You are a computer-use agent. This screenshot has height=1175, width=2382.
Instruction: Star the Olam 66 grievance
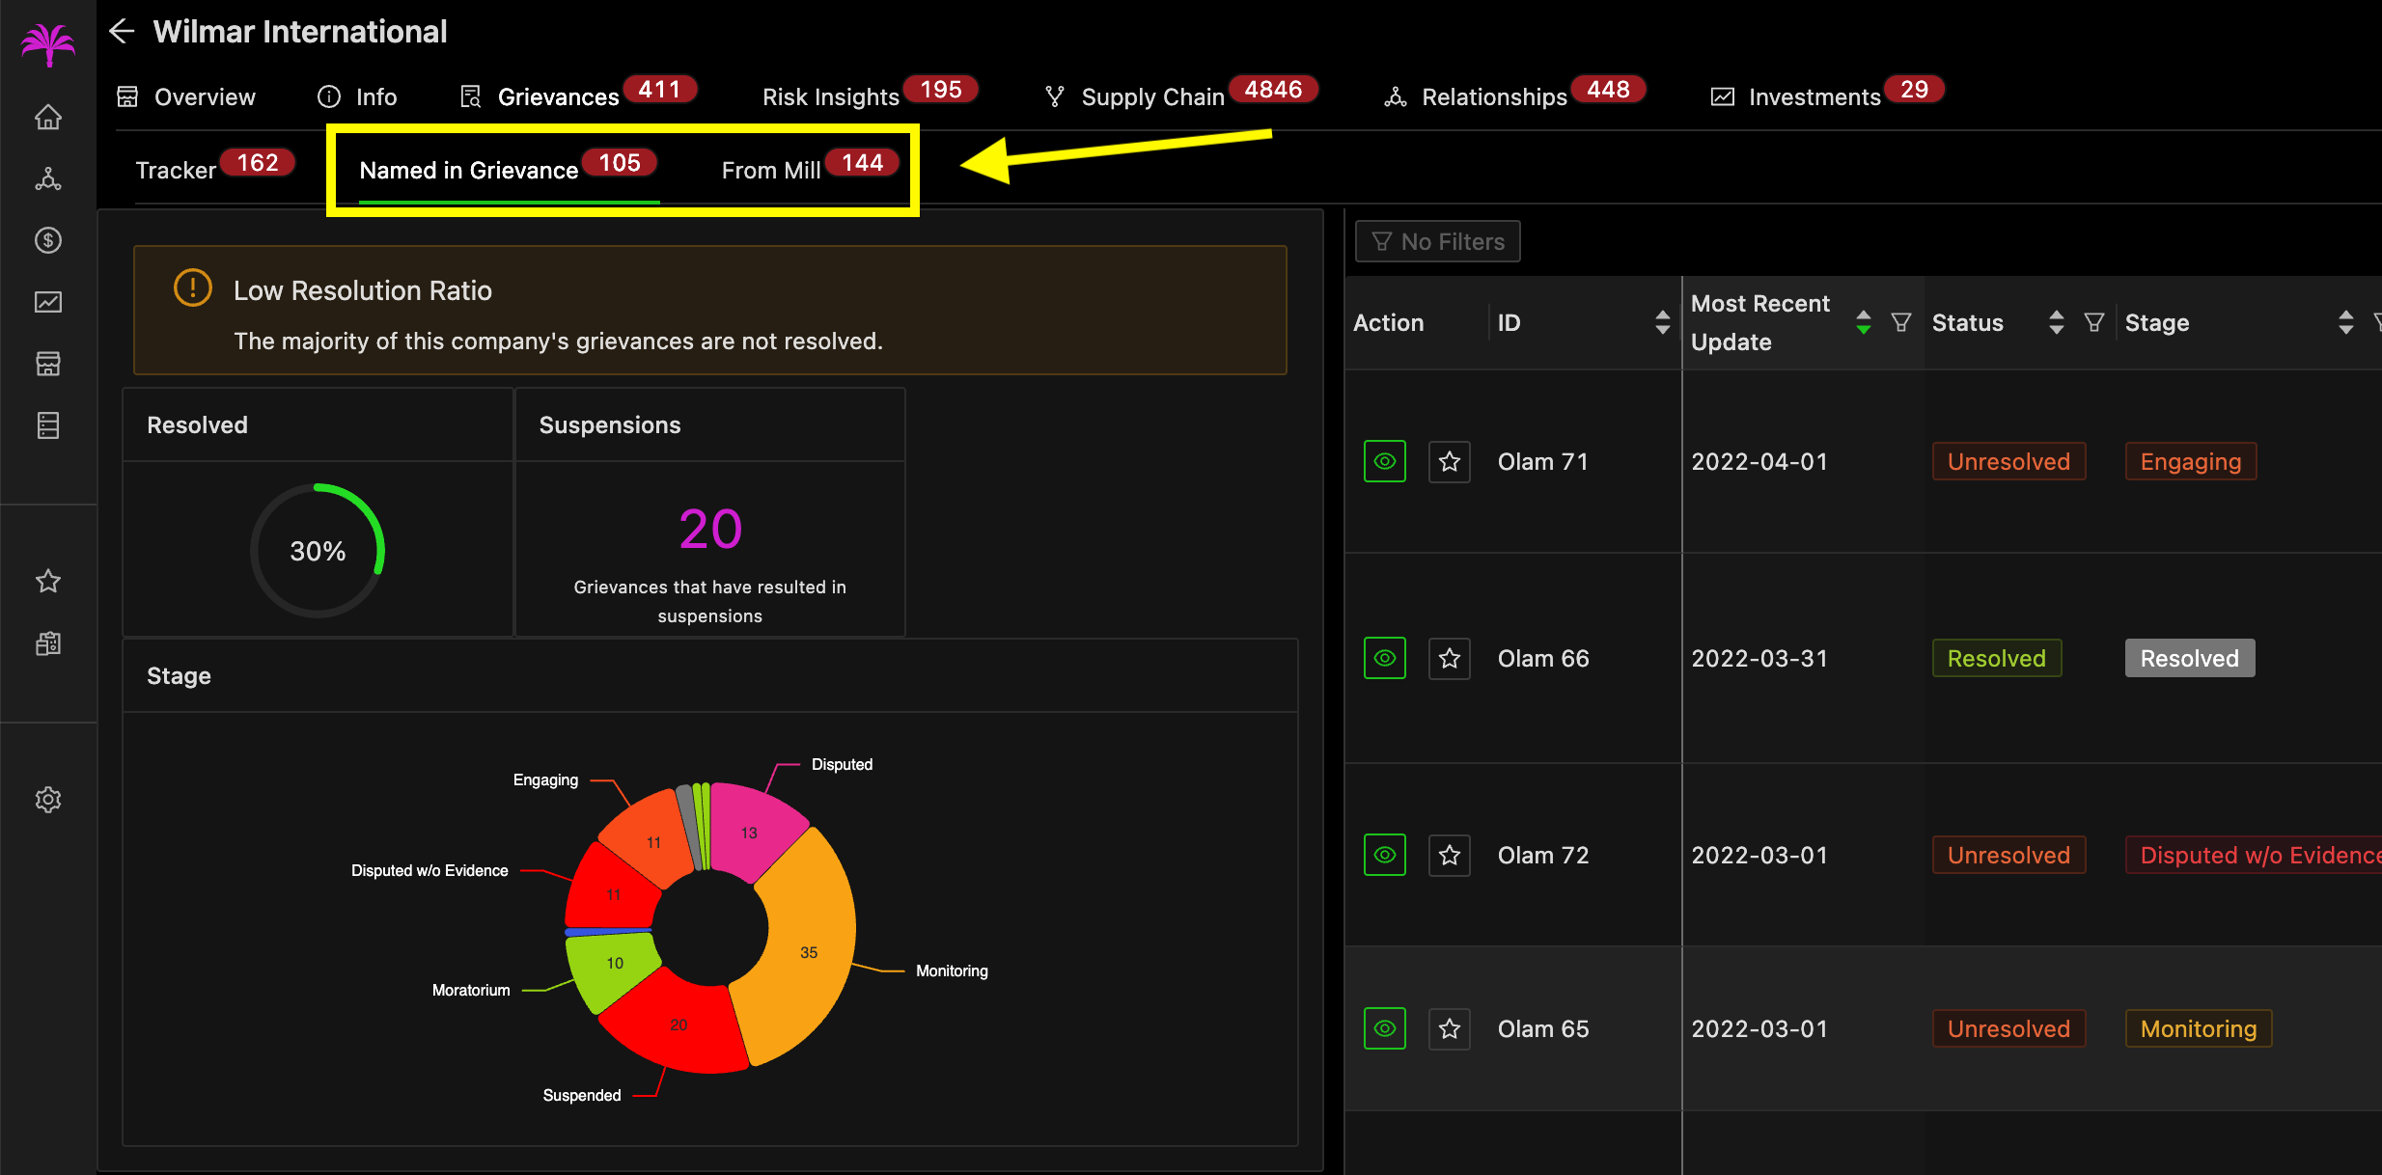1450,659
